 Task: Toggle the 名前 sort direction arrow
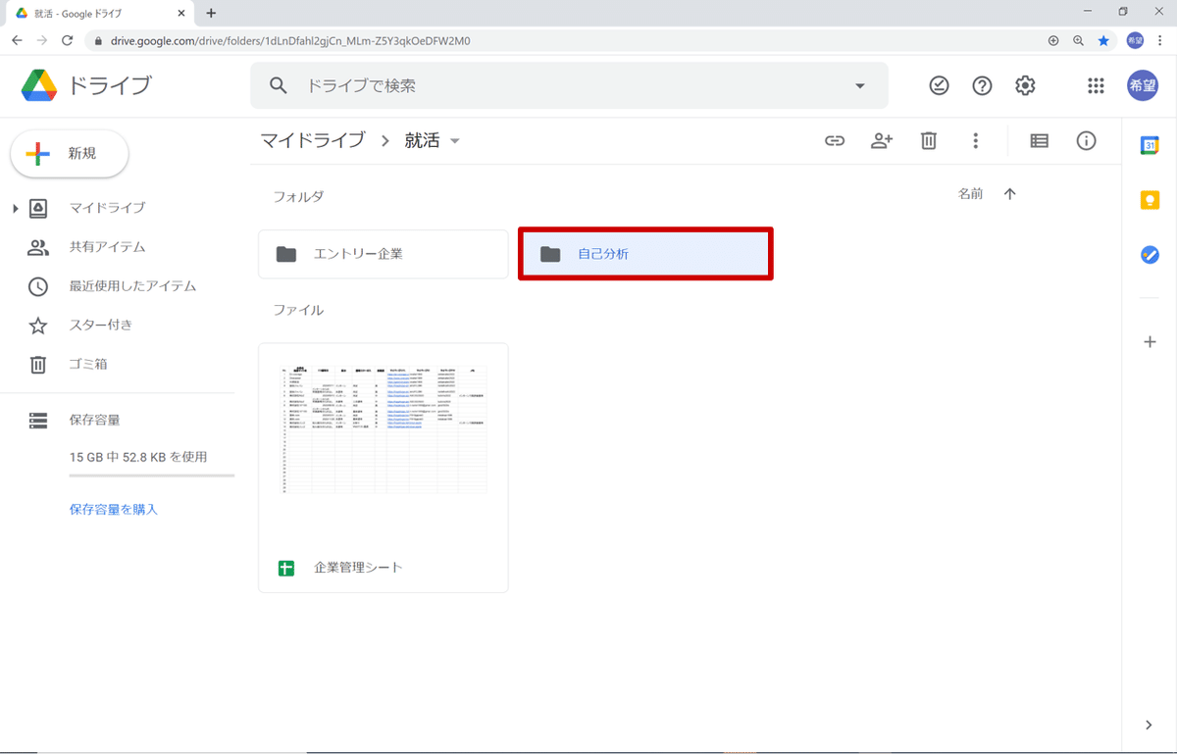[x=1009, y=193]
